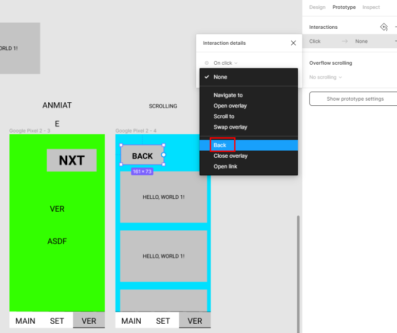Screen dimensions: 397x333
Task: Click the prototype flow starting point icon
Action: pos(384,27)
